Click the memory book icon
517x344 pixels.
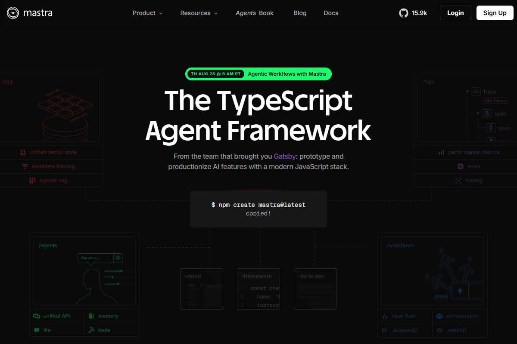91,316
